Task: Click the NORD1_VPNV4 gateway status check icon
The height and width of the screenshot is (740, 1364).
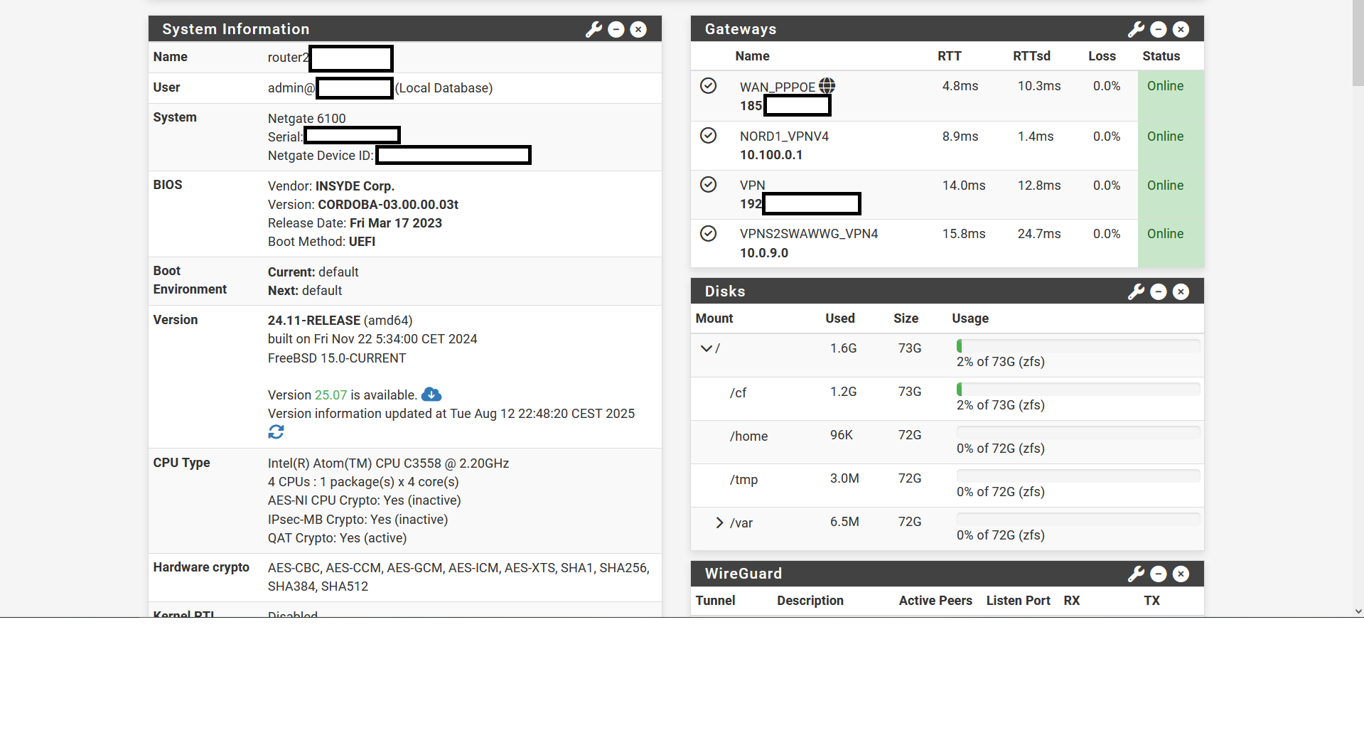Action: (x=708, y=136)
